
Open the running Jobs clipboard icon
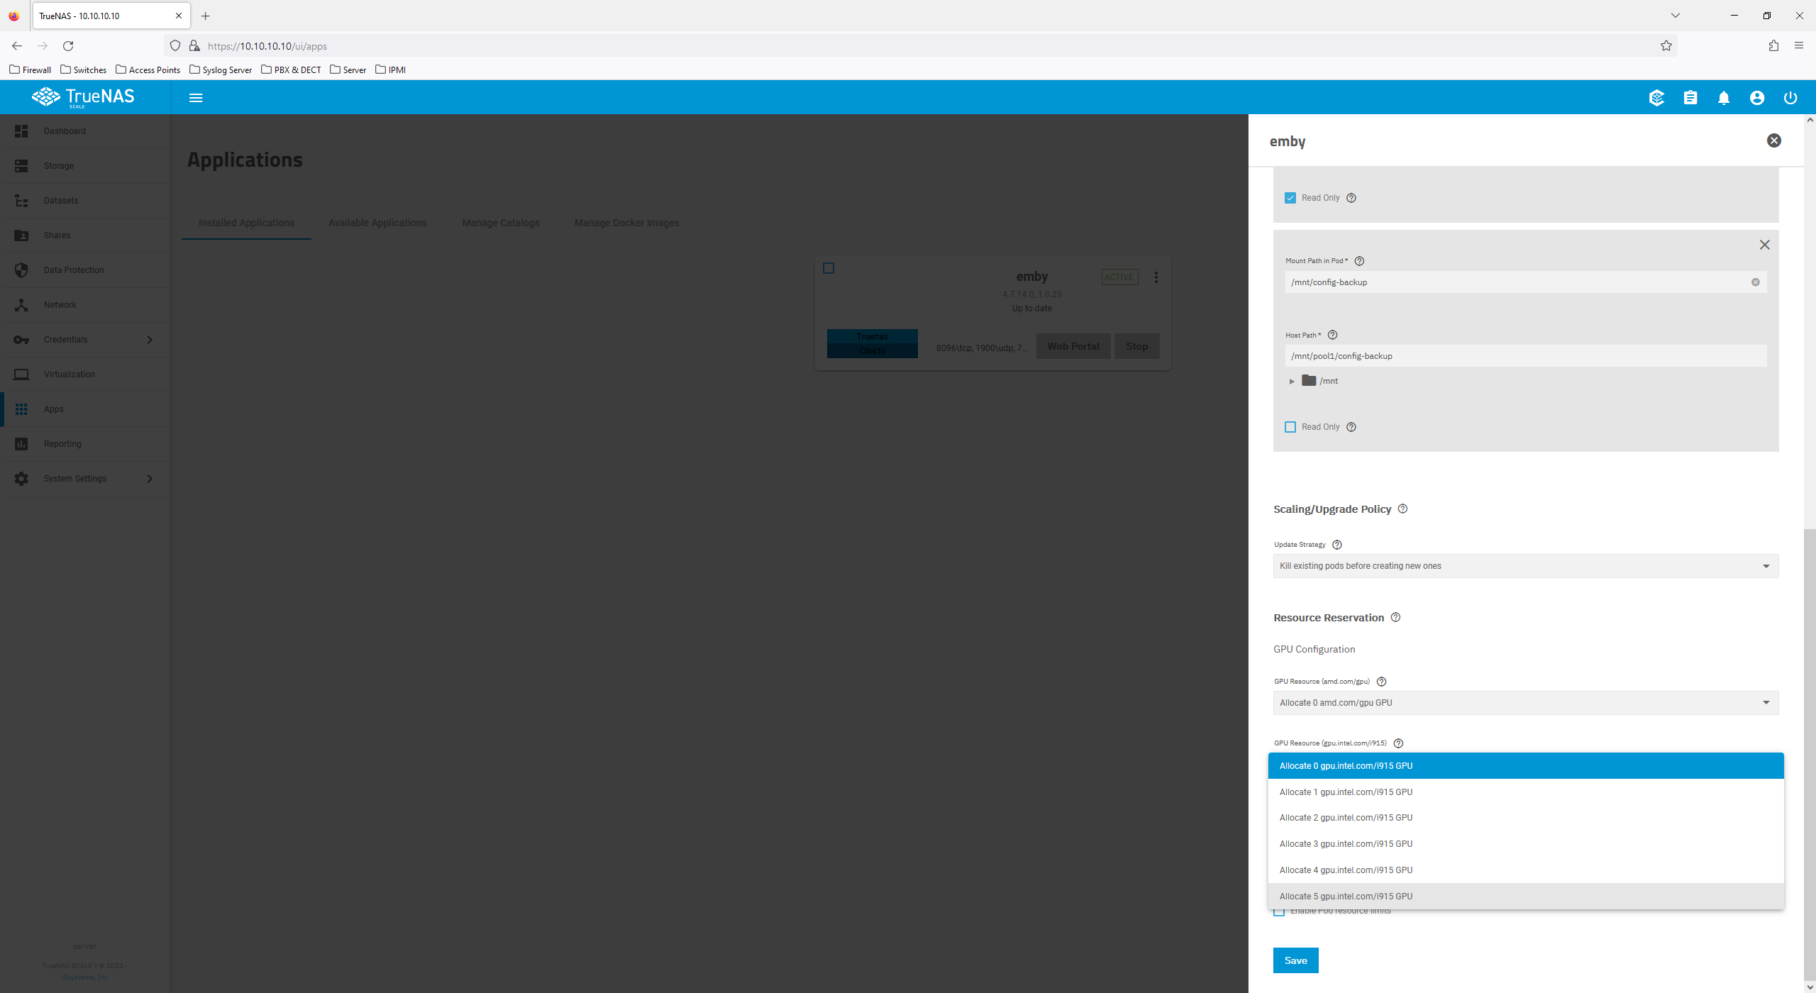point(1690,98)
